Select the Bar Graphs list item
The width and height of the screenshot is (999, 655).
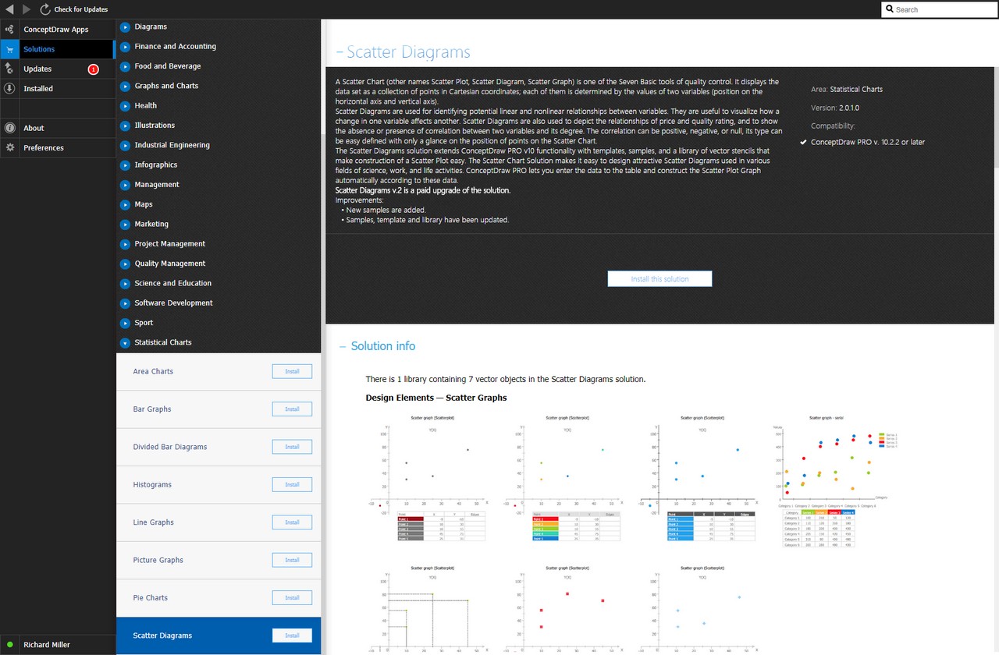tap(219, 409)
